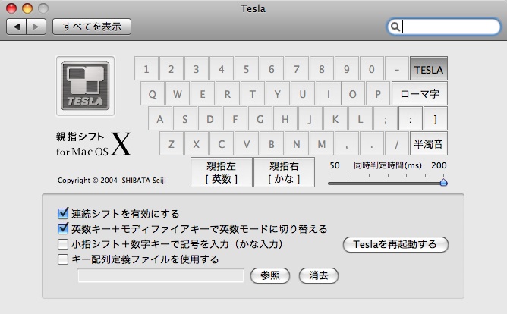Screen dimensions: 507x314
Task: Click the 参照 browse button
Action: click(270, 275)
